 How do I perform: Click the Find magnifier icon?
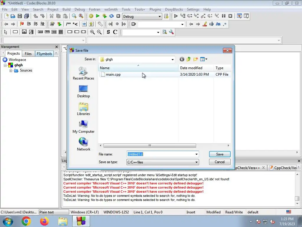74,16
